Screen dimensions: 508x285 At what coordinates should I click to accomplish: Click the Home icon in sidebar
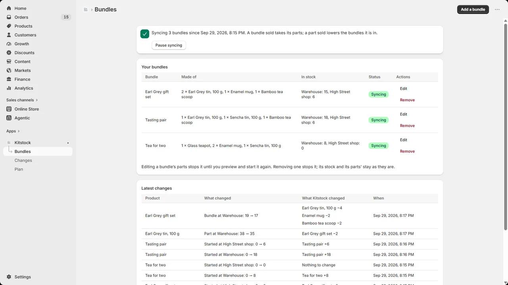click(9, 8)
